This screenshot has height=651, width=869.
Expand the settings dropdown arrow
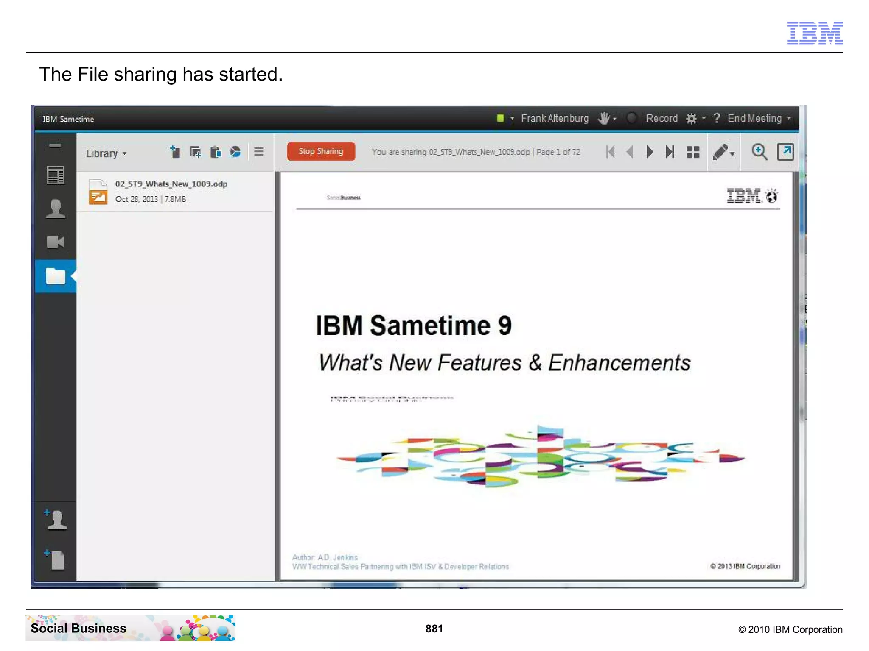(704, 118)
